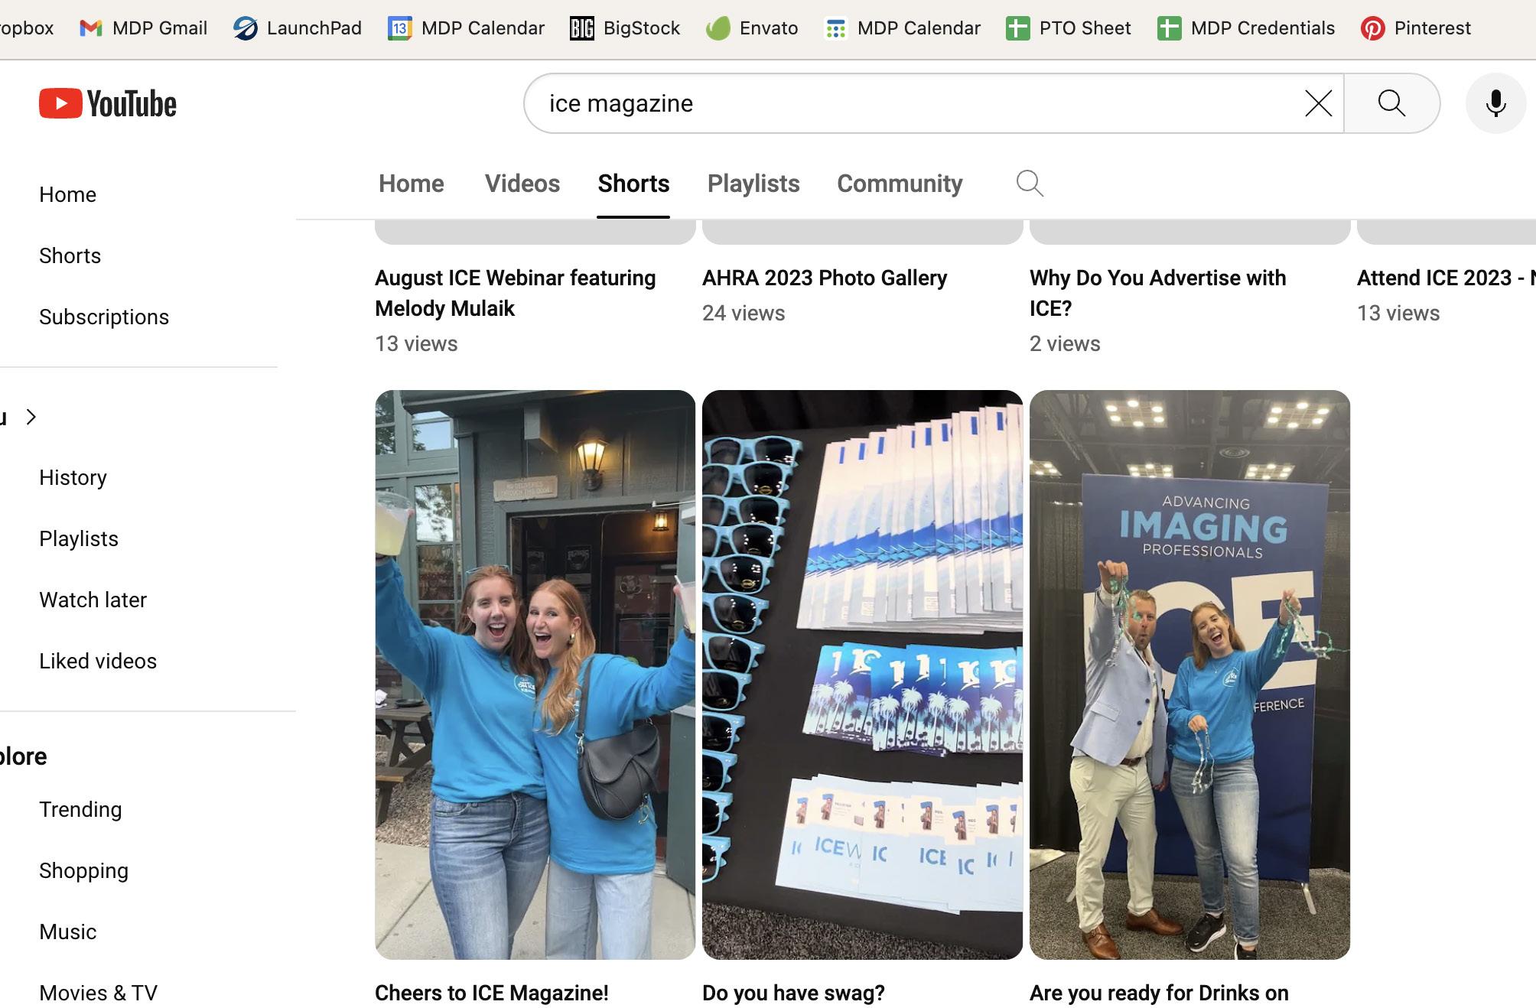Go to Trending in sidebar
The height and width of the screenshot is (1008, 1536).
click(80, 809)
